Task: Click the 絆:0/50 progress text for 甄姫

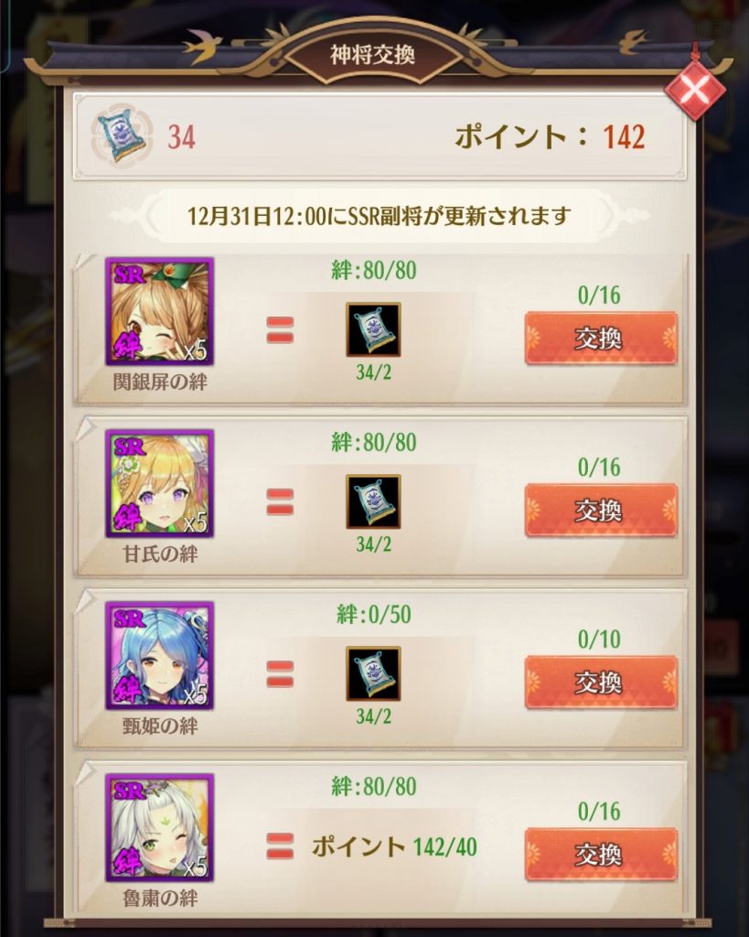Action: pos(374,615)
